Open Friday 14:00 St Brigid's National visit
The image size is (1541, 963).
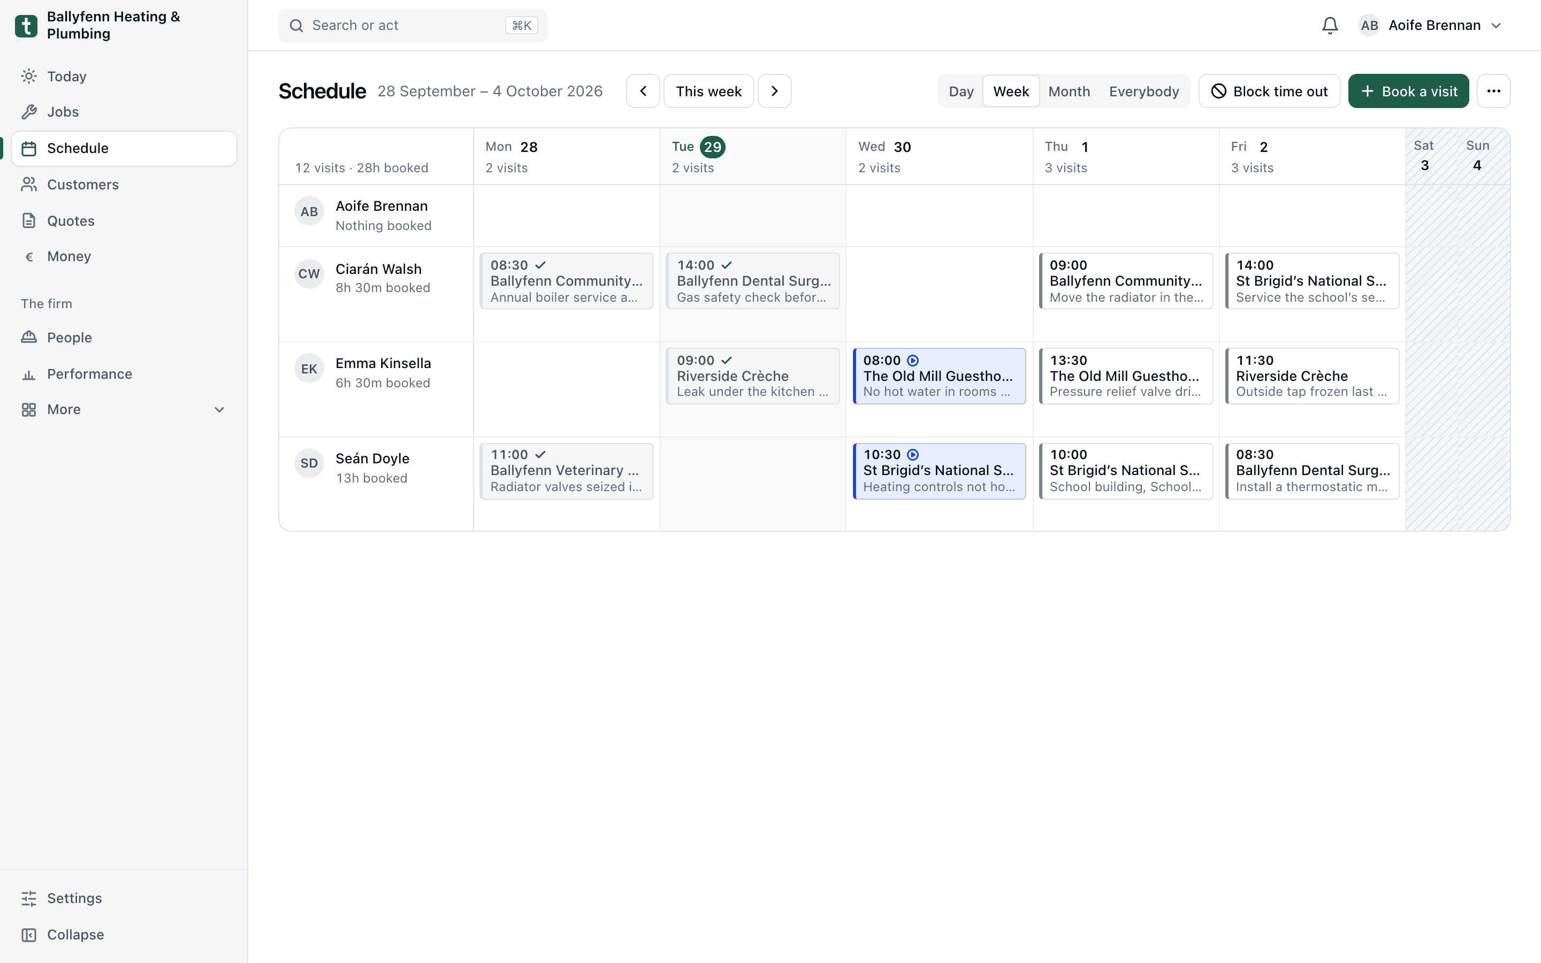(x=1312, y=281)
